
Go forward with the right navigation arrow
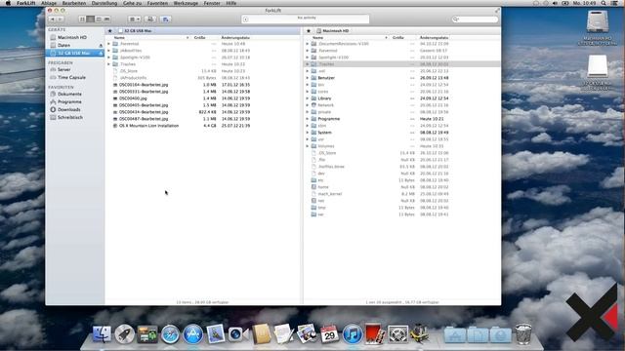[61, 19]
